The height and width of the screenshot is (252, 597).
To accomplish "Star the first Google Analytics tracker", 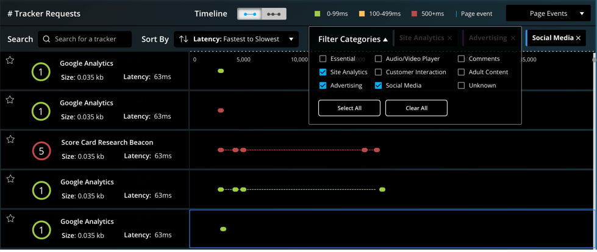I will (10, 60).
